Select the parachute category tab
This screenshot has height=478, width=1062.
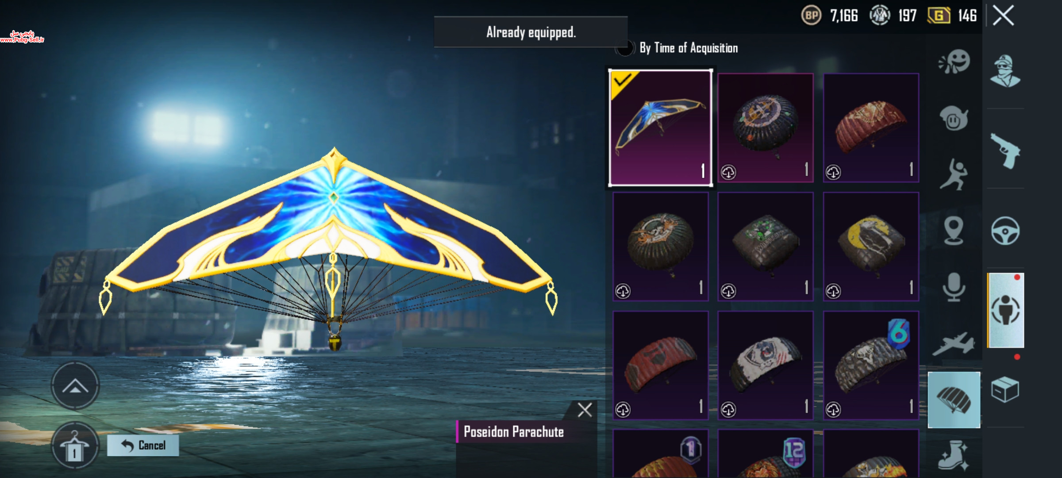tap(954, 400)
